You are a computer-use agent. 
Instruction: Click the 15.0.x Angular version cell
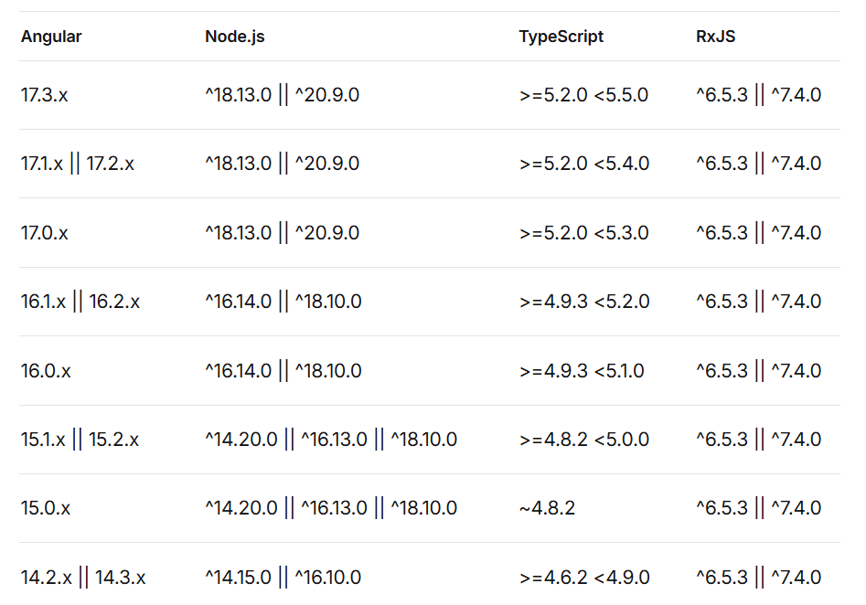46,508
